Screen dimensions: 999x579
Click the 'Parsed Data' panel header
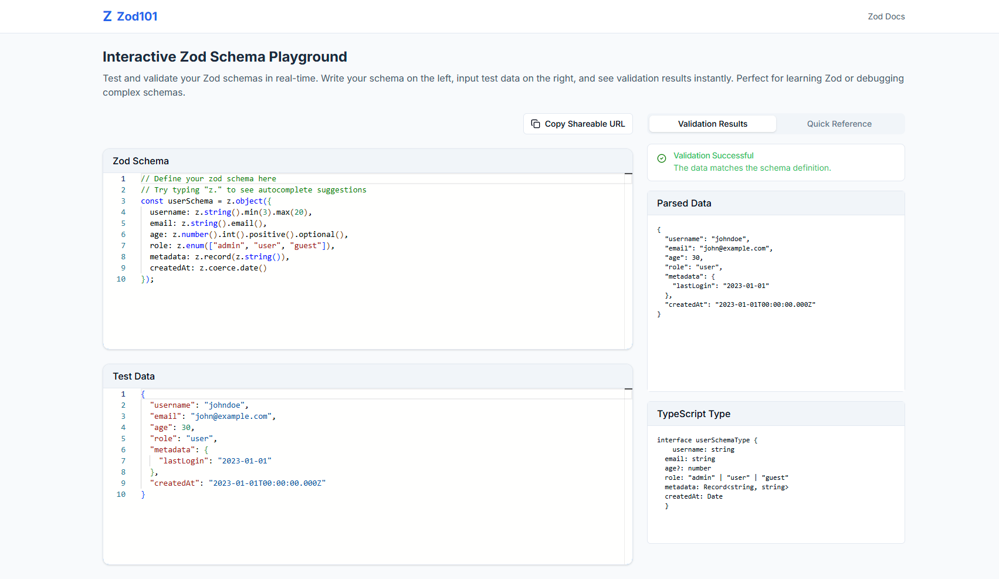(776, 203)
